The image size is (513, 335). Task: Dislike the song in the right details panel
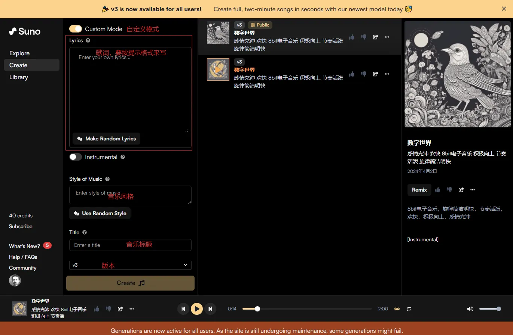tap(449, 190)
